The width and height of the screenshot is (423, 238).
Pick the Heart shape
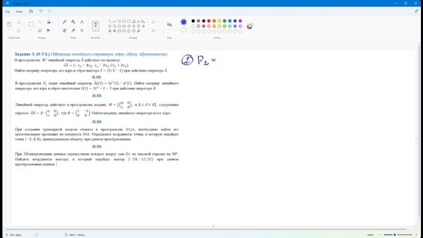pos(134,31)
